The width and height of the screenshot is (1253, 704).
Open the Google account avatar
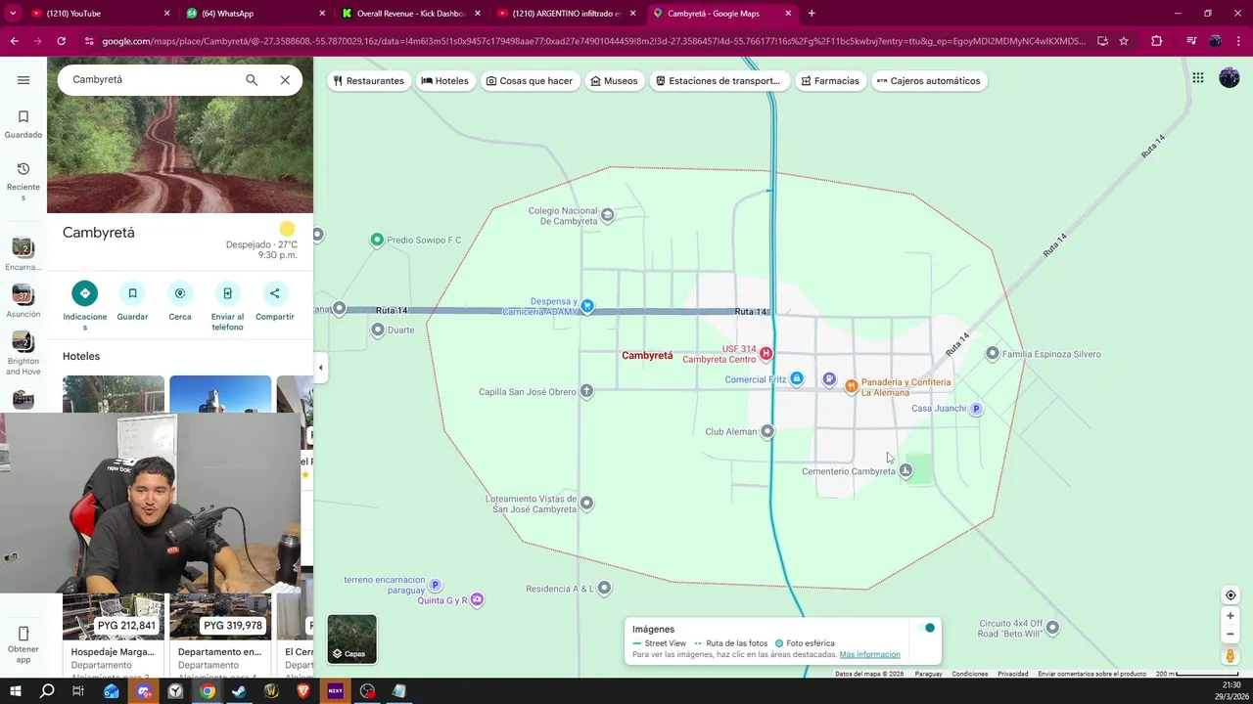click(1230, 78)
